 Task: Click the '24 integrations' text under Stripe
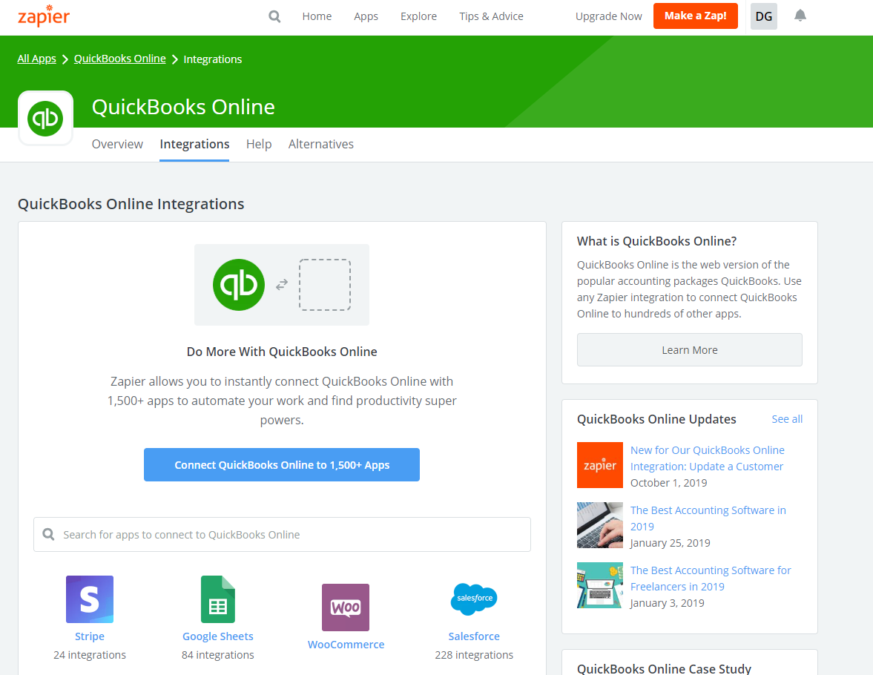pos(90,655)
